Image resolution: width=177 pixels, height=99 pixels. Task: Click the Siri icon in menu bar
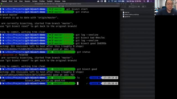pyautogui.click(x=148, y=1)
